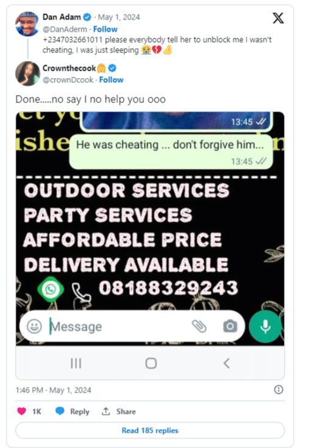Follow @DanAderm
Image resolution: width=309 pixels, height=448 pixels.
(x=105, y=29)
